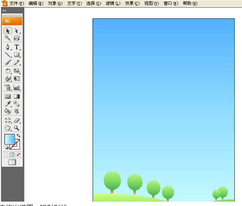This screenshot has height=206, width=242.
Task: Select the Scale tool
Action: pos(17,71)
